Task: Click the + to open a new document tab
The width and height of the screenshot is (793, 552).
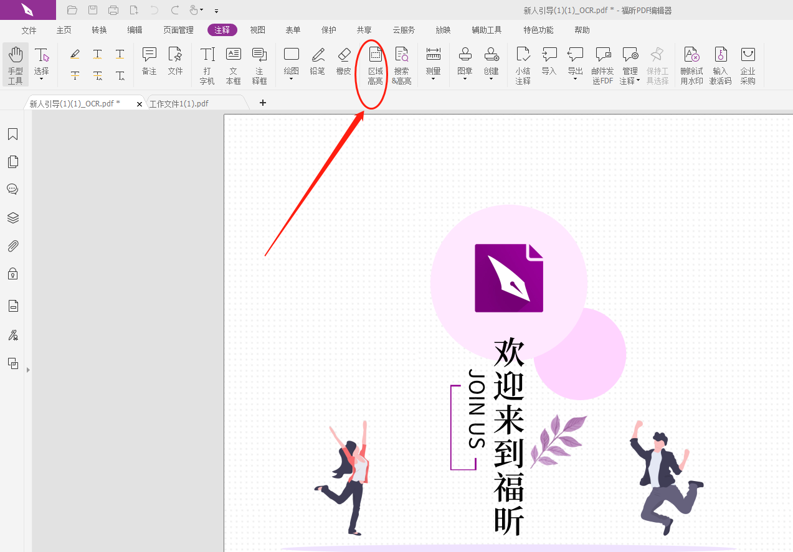Action: pos(262,103)
